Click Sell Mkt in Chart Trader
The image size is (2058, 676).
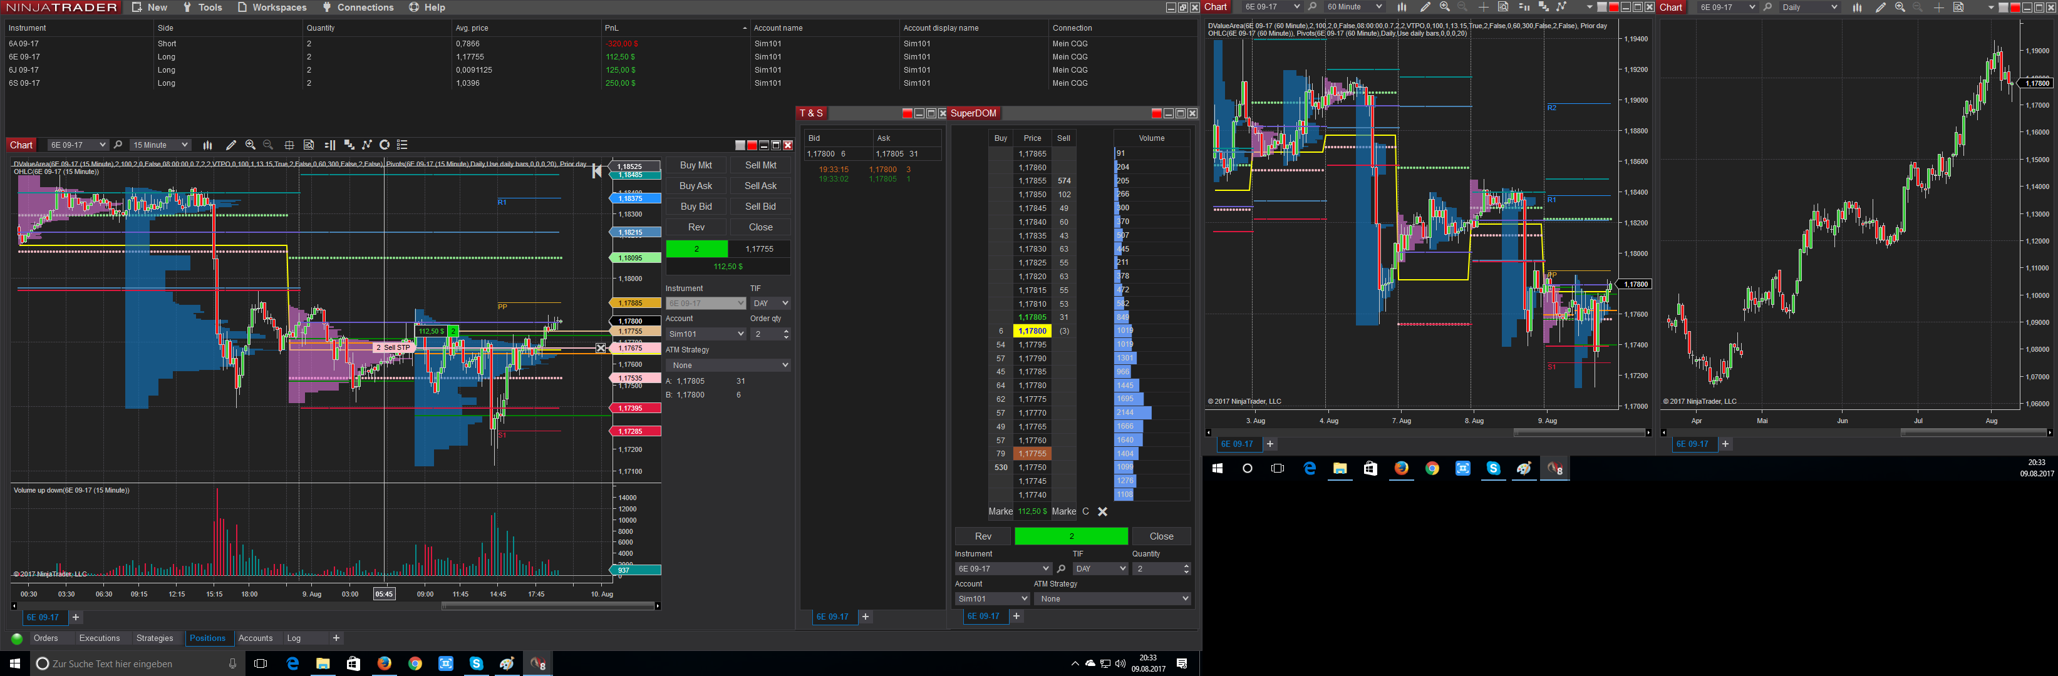pos(760,165)
